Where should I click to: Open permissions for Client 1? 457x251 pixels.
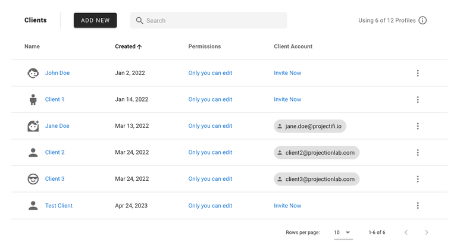210,99
